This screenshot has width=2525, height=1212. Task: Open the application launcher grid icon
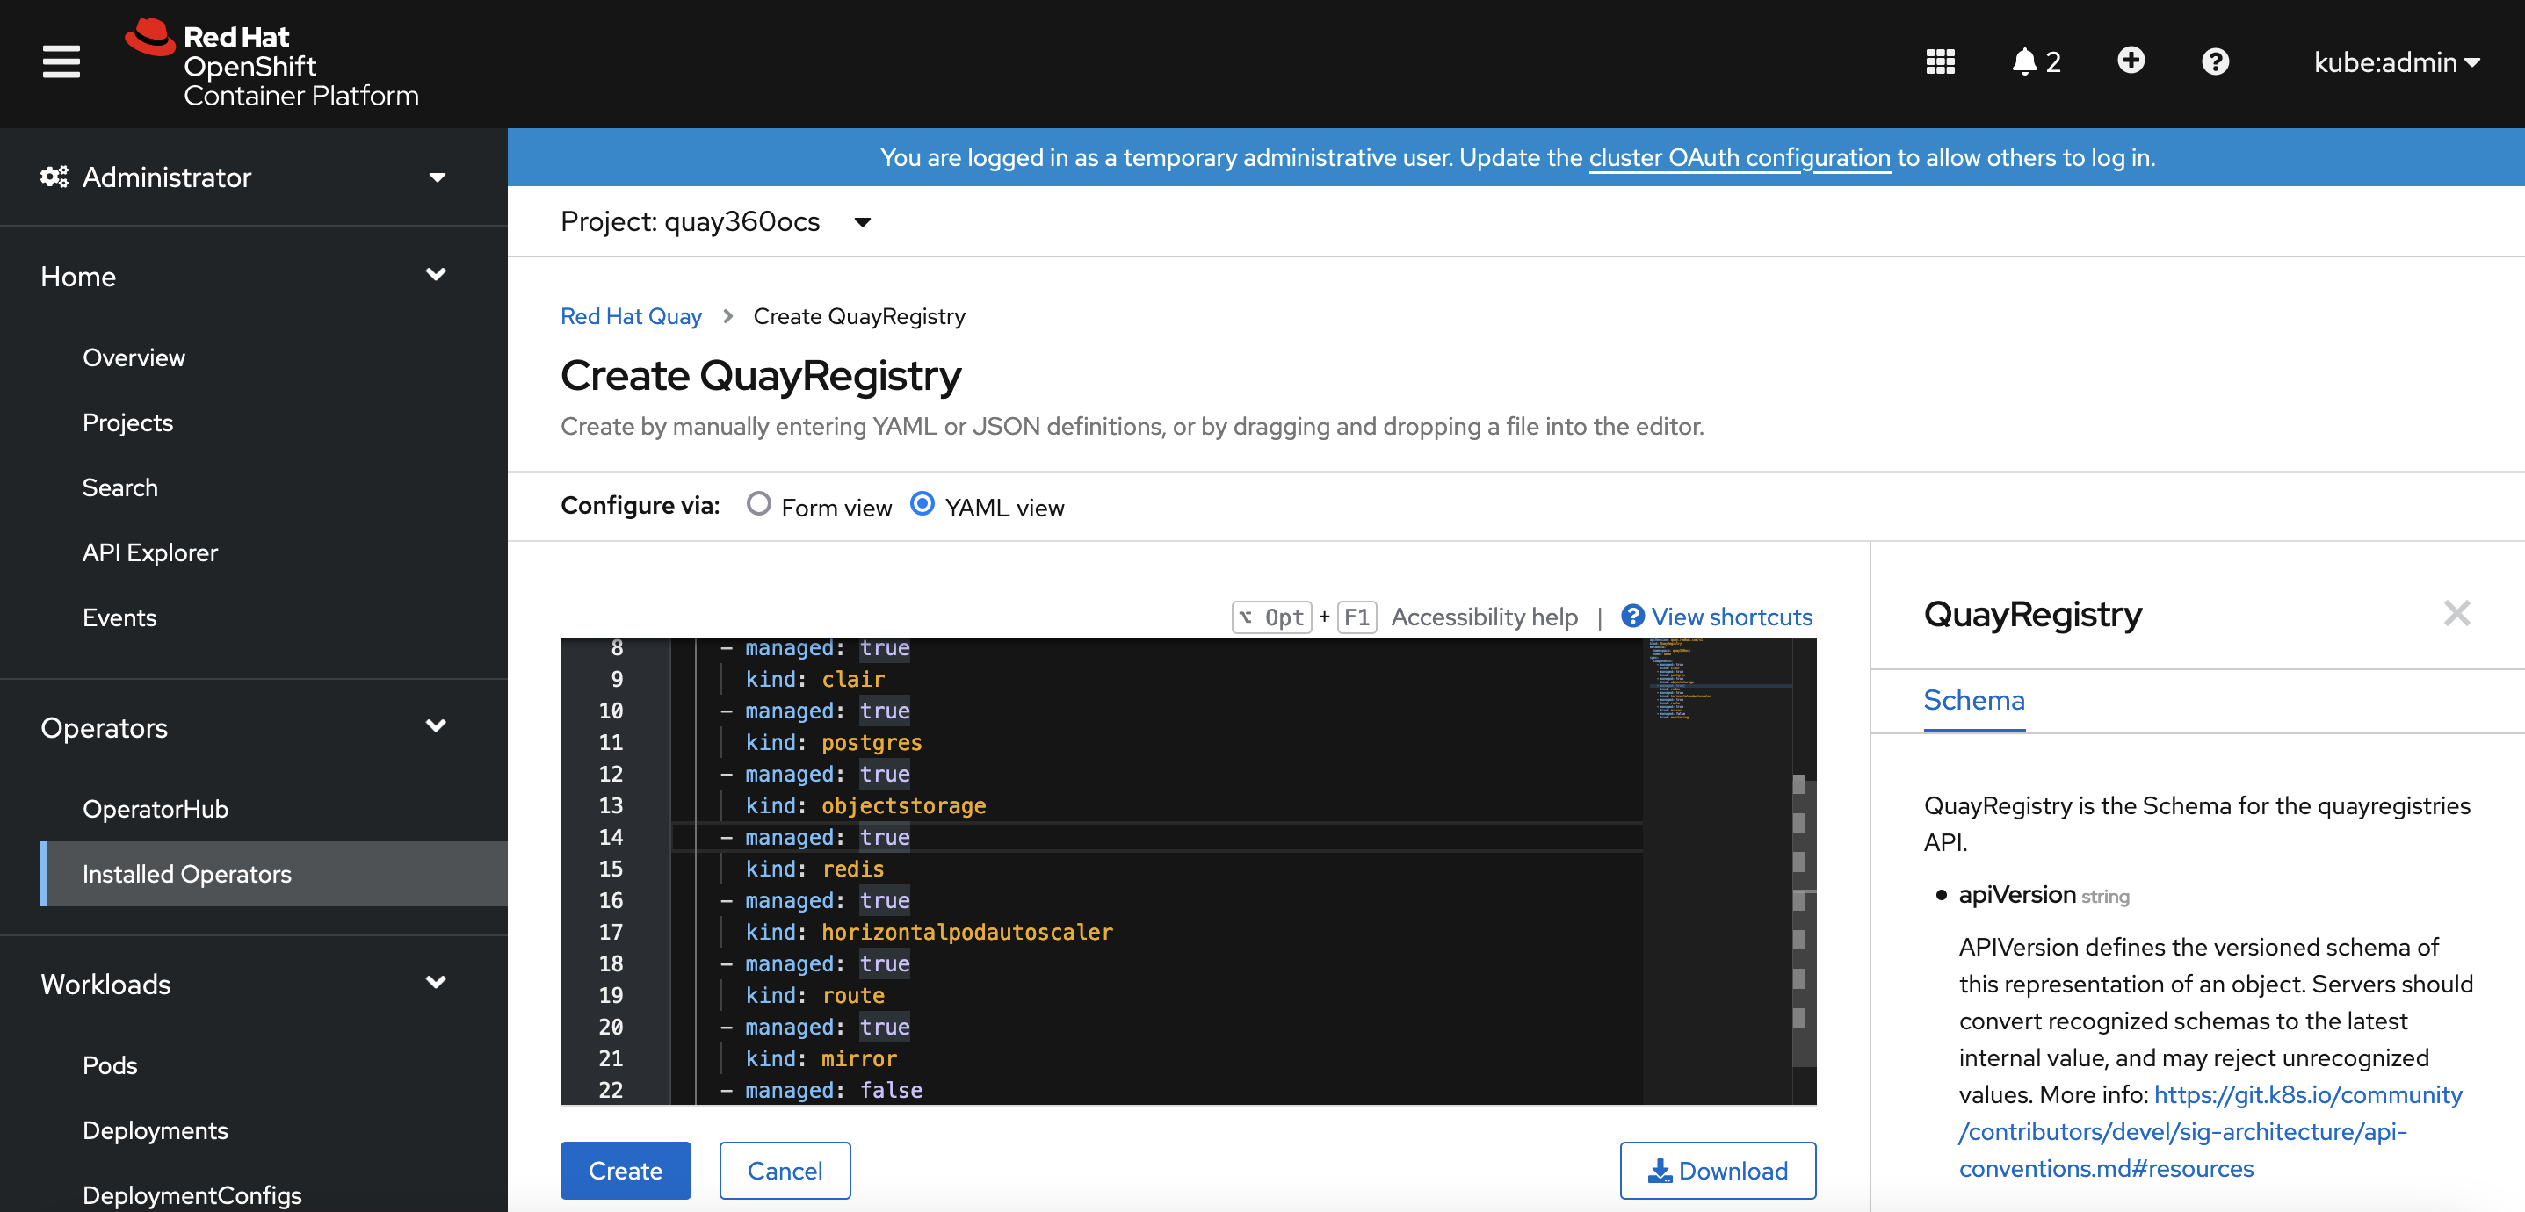(1940, 61)
